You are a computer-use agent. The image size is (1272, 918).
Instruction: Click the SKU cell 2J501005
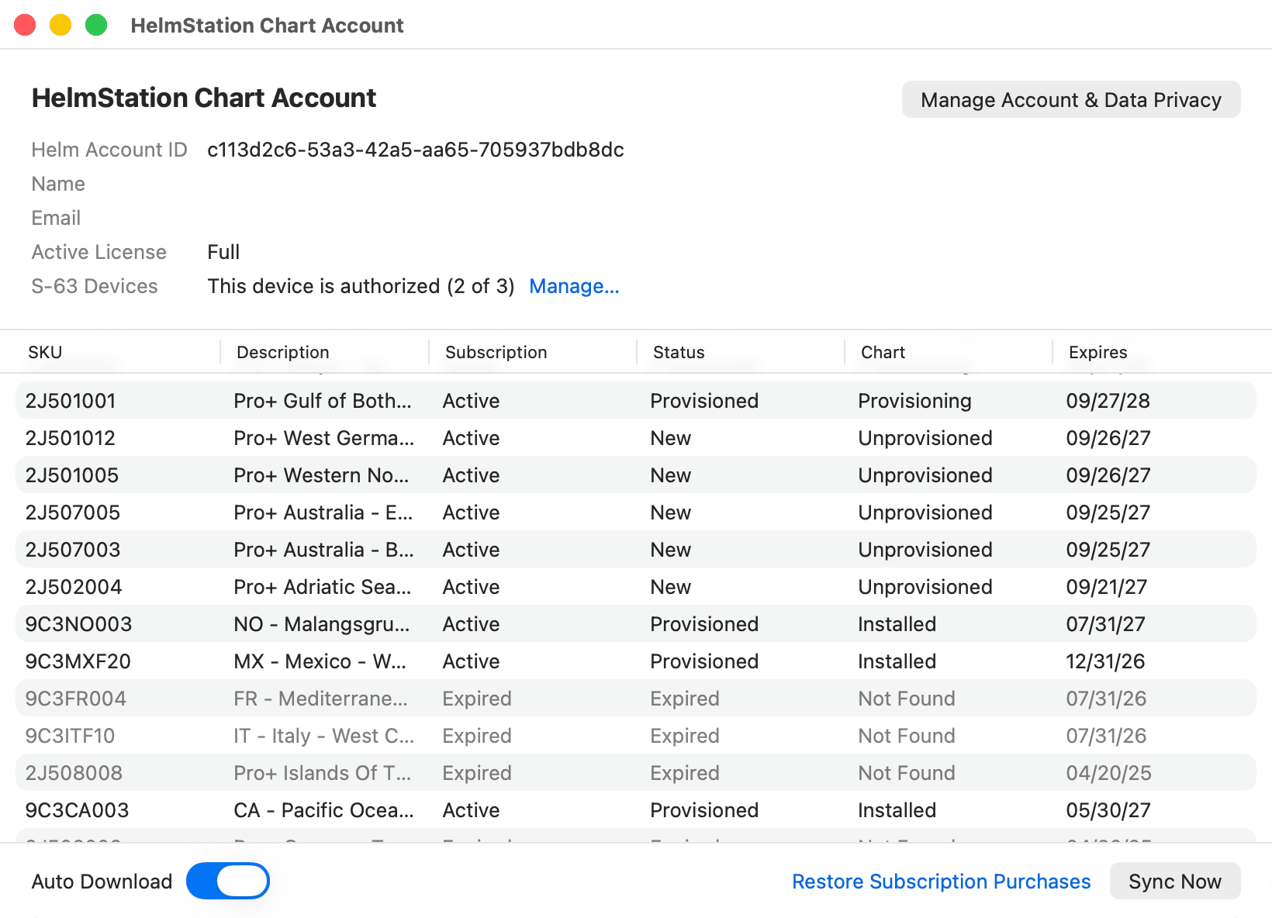[x=71, y=475]
